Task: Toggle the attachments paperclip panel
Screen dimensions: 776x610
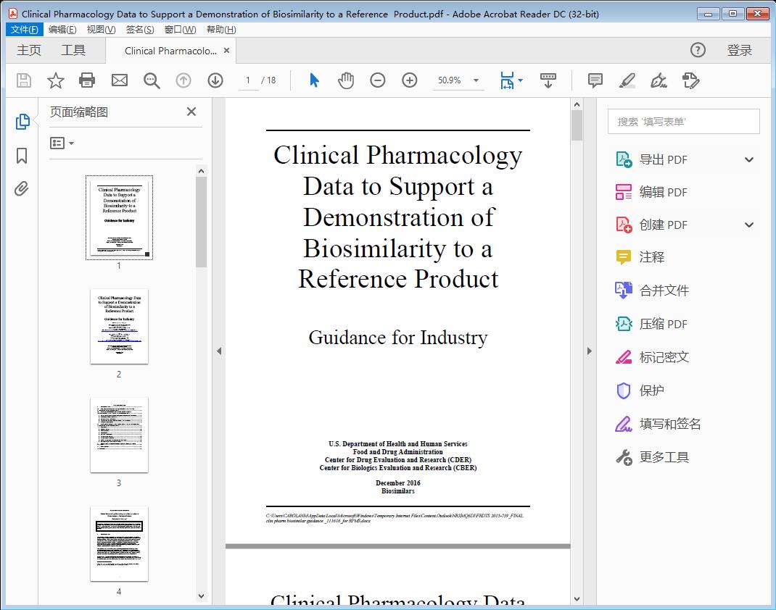Action: click(x=21, y=188)
